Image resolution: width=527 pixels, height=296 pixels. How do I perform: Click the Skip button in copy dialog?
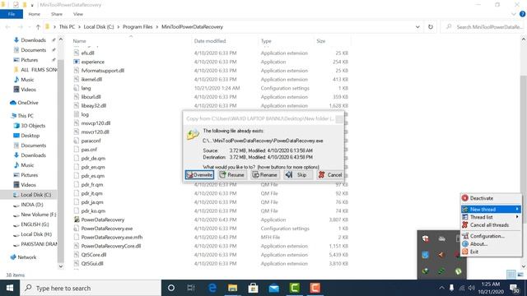pos(297,175)
